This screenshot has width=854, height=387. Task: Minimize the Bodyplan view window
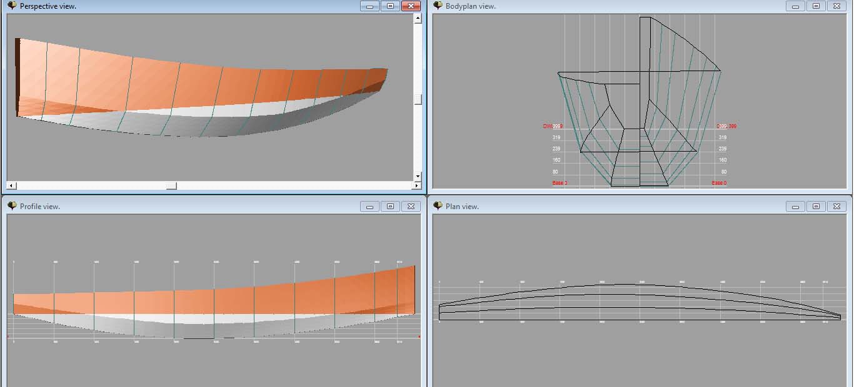point(796,6)
